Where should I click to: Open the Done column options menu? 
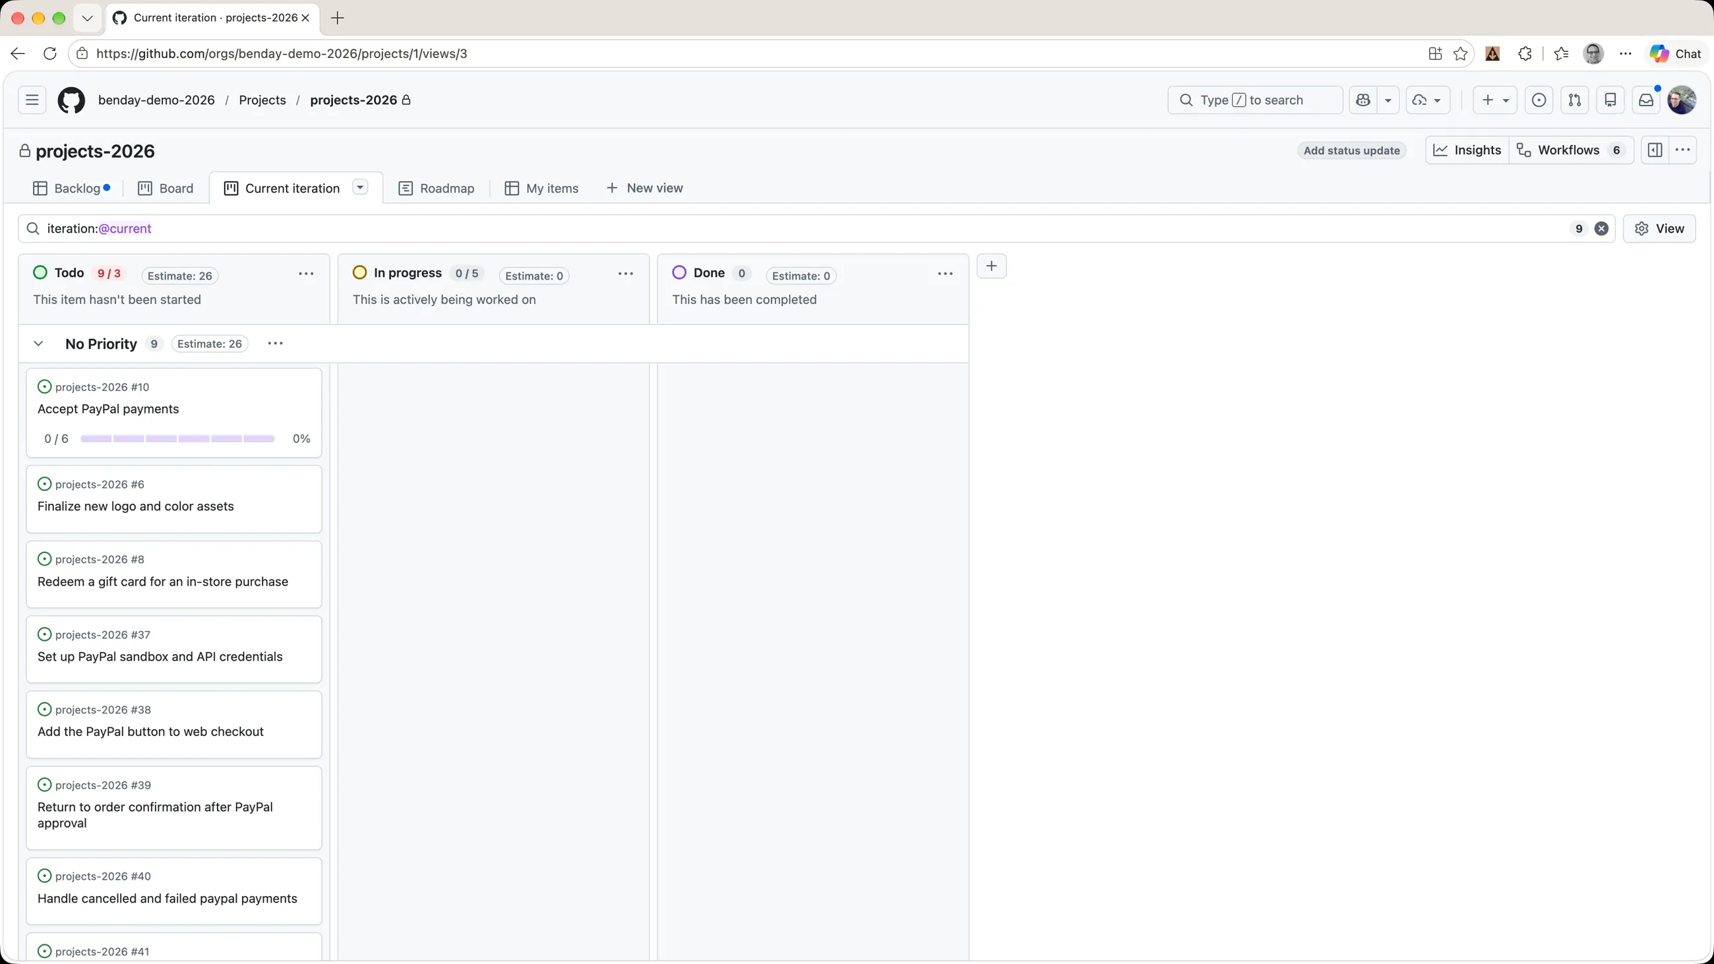pyautogui.click(x=945, y=274)
